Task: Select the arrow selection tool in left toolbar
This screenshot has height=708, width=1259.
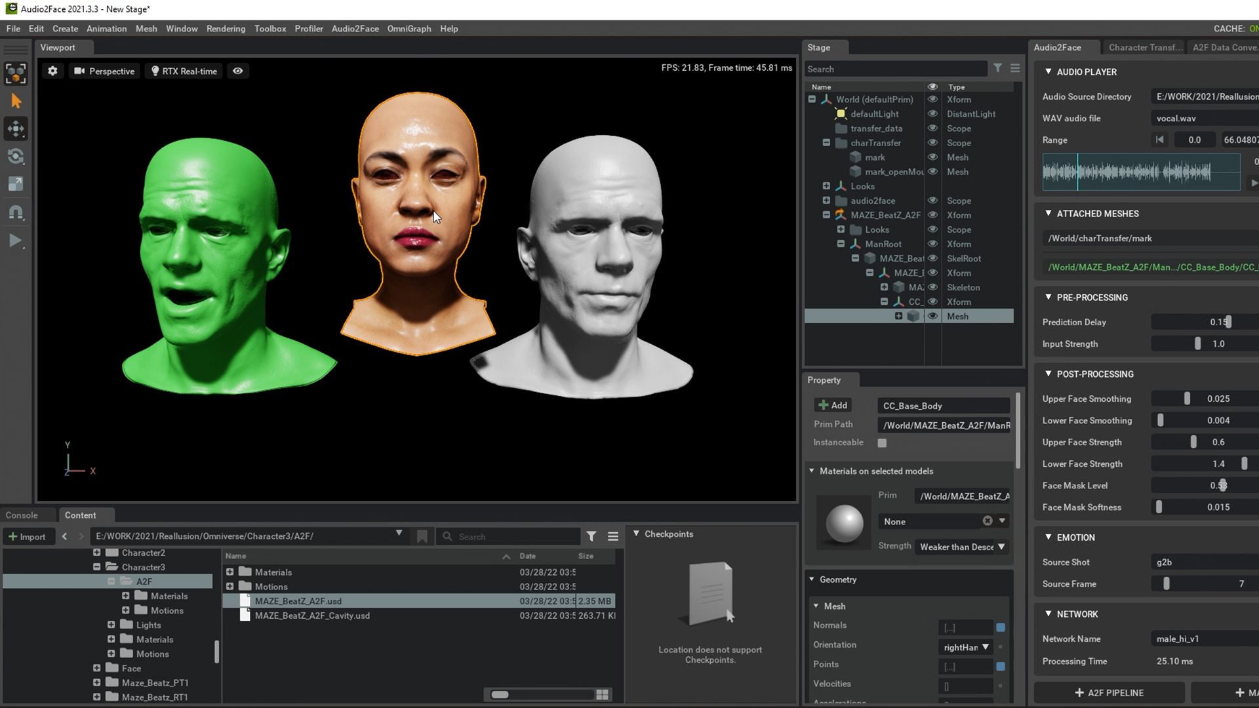Action: (x=16, y=101)
